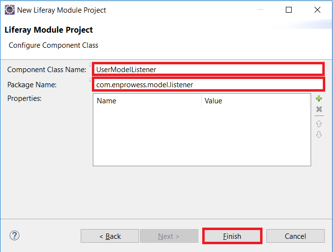Screen dimensions: 333x252
Task: Click the hint bulb beside Component Class Name
Action: [90, 65]
